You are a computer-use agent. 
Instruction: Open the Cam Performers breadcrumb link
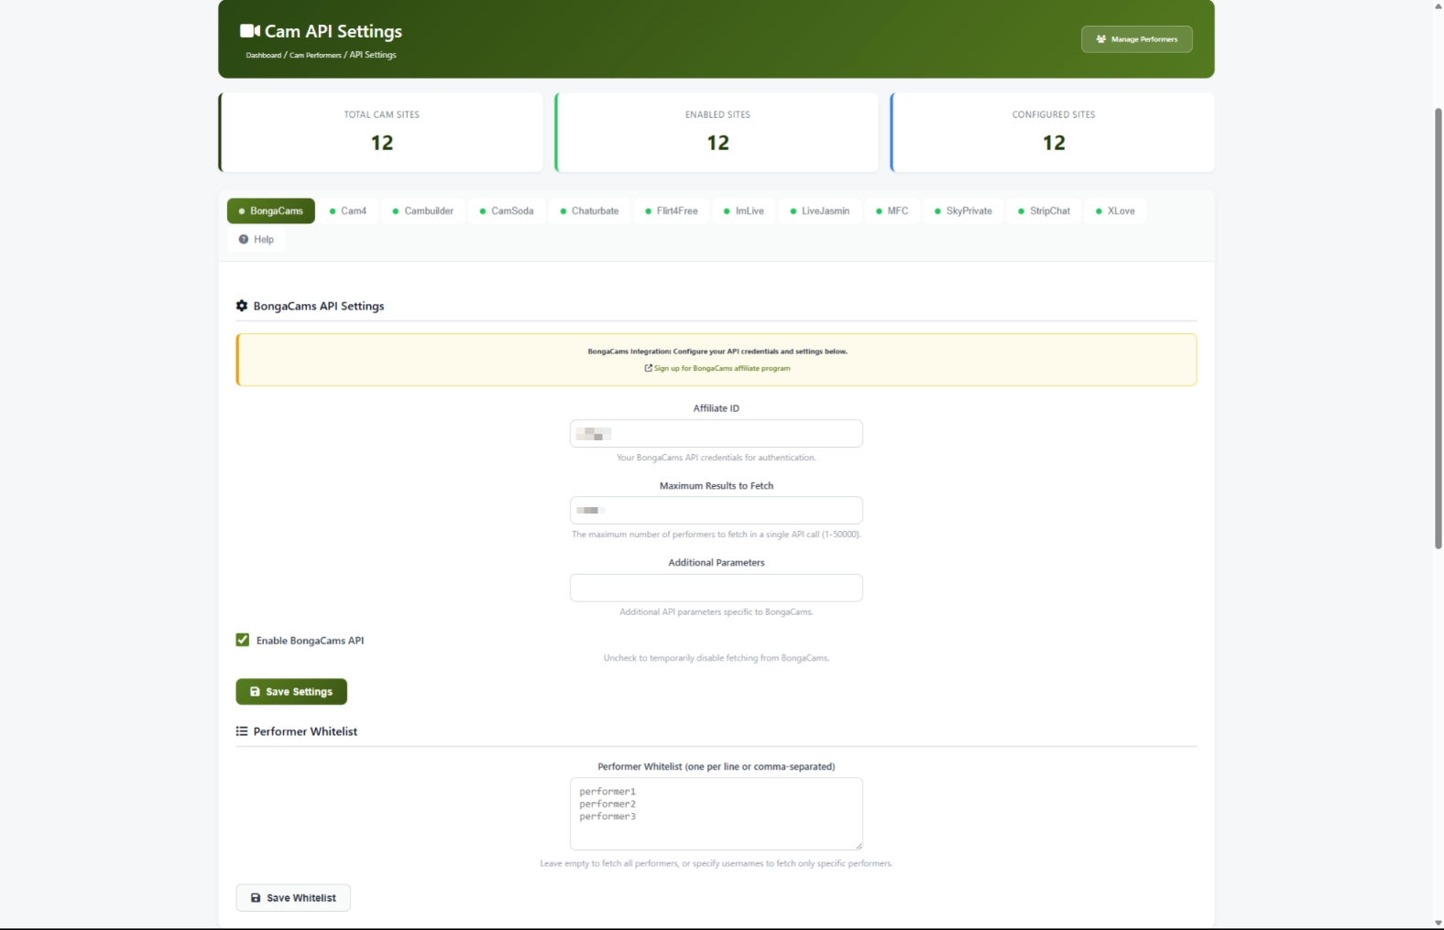(315, 56)
